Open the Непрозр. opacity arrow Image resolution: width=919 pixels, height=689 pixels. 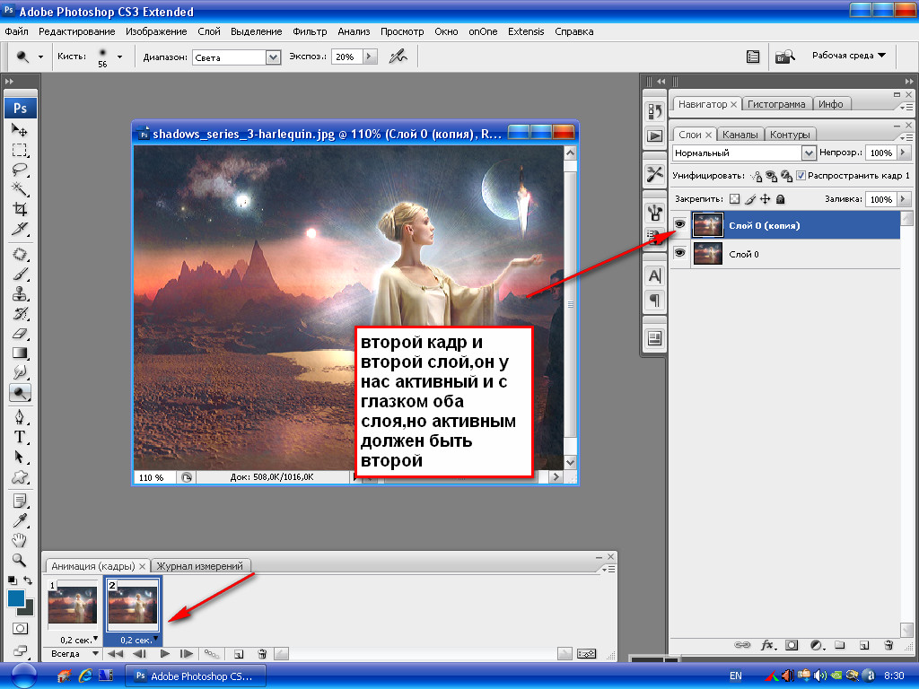903,153
